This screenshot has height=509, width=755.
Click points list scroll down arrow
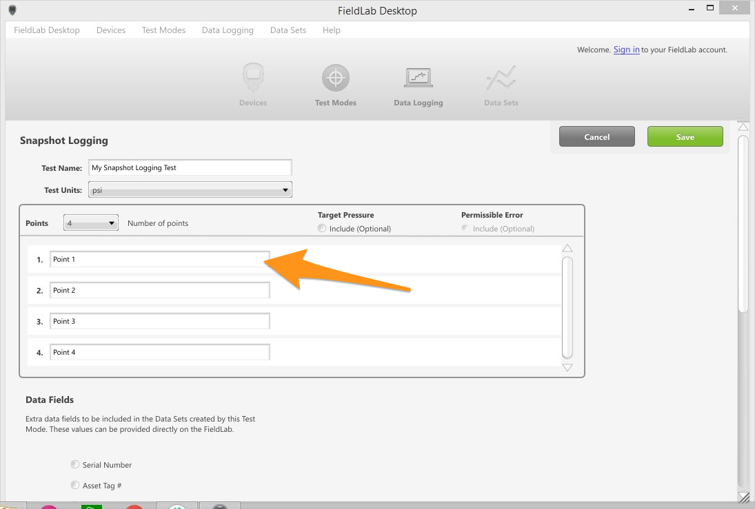pos(567,368)
